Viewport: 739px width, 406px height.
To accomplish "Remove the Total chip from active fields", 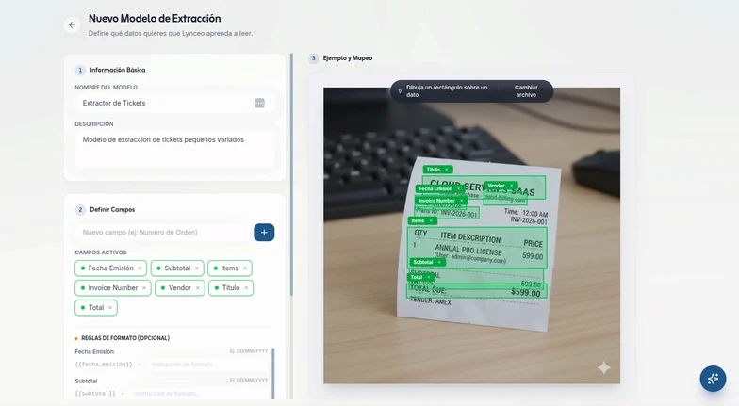I will click(x=110, y=307).
